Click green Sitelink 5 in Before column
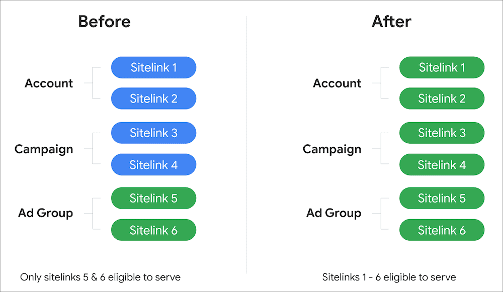503x292 pixels. pos(153,199)
